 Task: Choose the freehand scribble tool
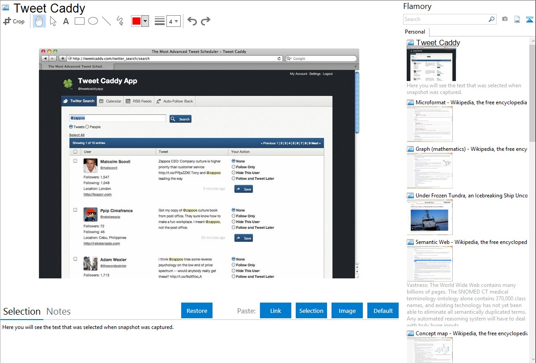(120, 21)
